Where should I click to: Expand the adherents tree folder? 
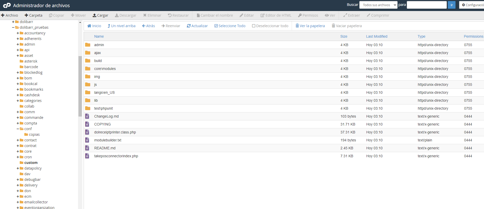pyautogui.click(x=18, y=39)
